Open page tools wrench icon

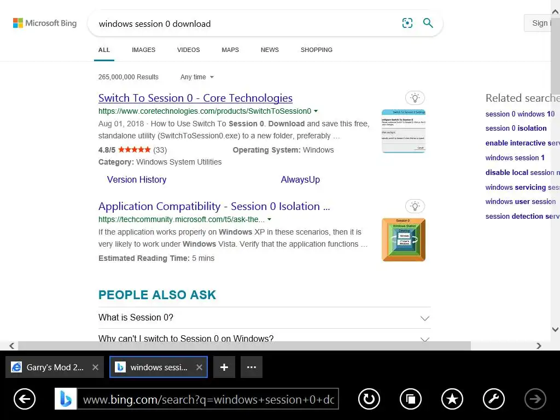[494, 399]
